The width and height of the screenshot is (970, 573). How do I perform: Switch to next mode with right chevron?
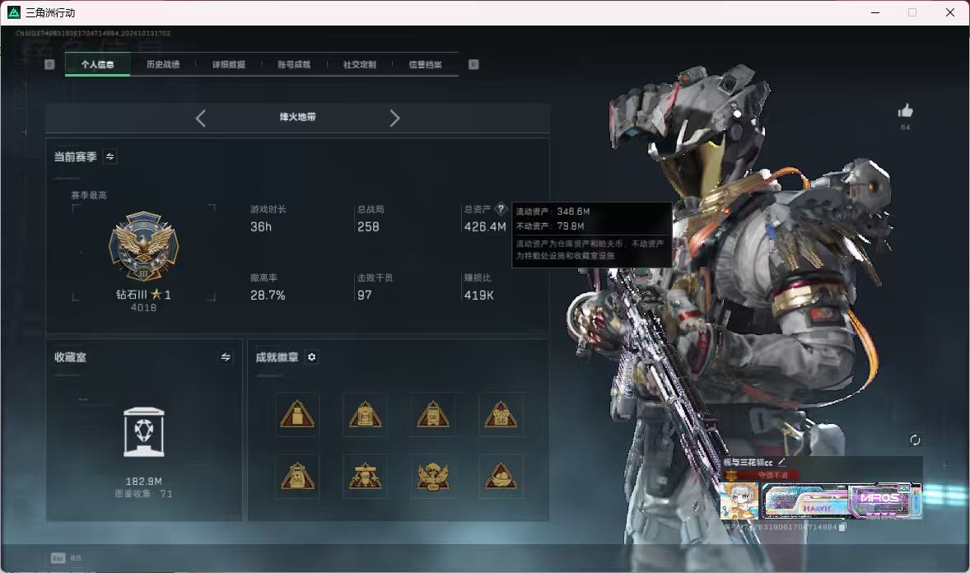point(394,119)
